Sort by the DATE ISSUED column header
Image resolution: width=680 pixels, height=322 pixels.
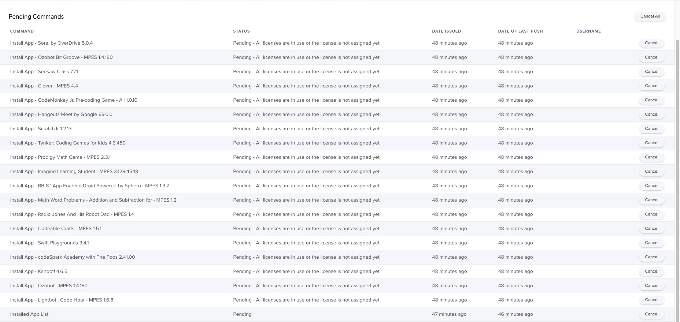click(x=446, y=31)
